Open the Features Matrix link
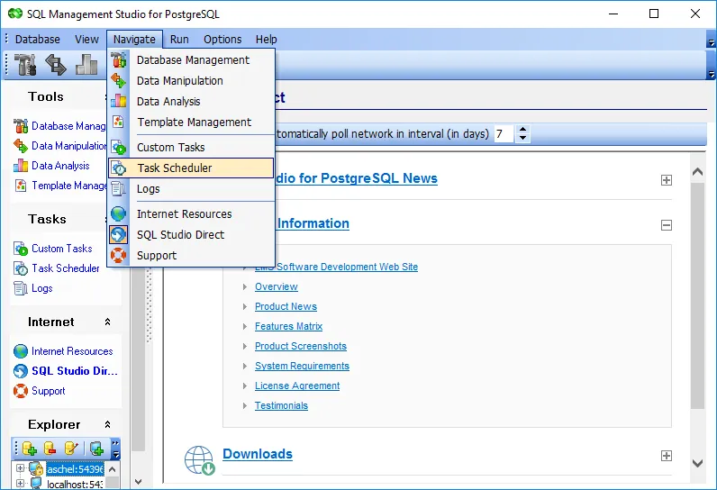 [x=288, y=326]
